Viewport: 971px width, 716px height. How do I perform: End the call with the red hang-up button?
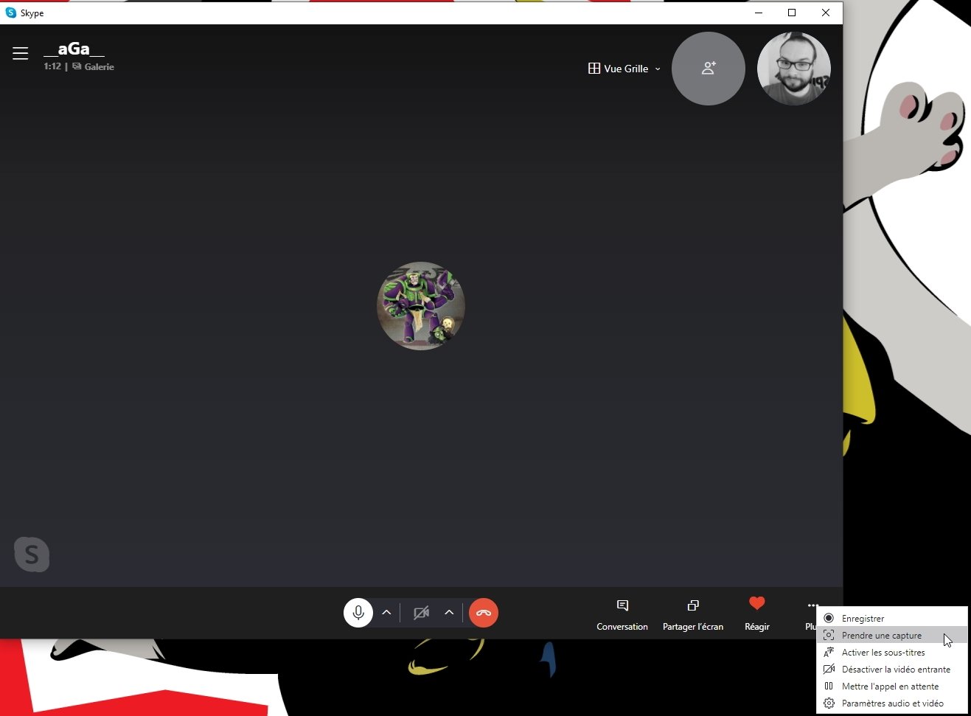484,613
